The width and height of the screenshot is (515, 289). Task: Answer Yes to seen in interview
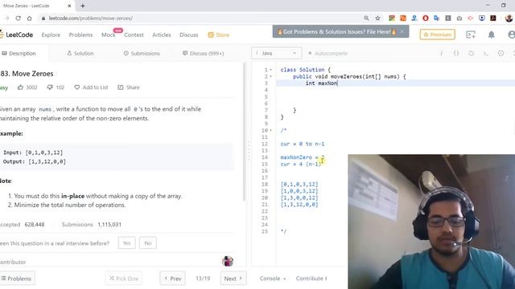[127, 242]
